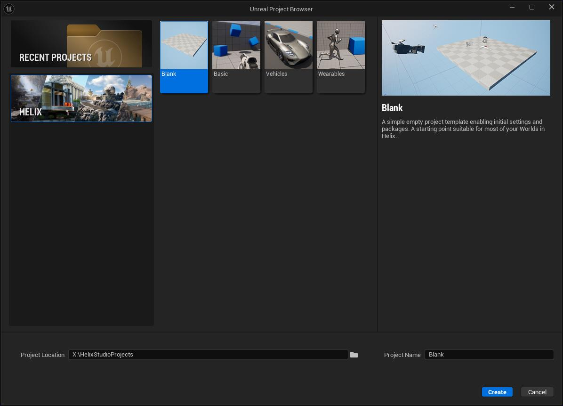Open the Recent Projects category
Image resolution: width=563 pixels, height=406 pixels.
(81, 44)
